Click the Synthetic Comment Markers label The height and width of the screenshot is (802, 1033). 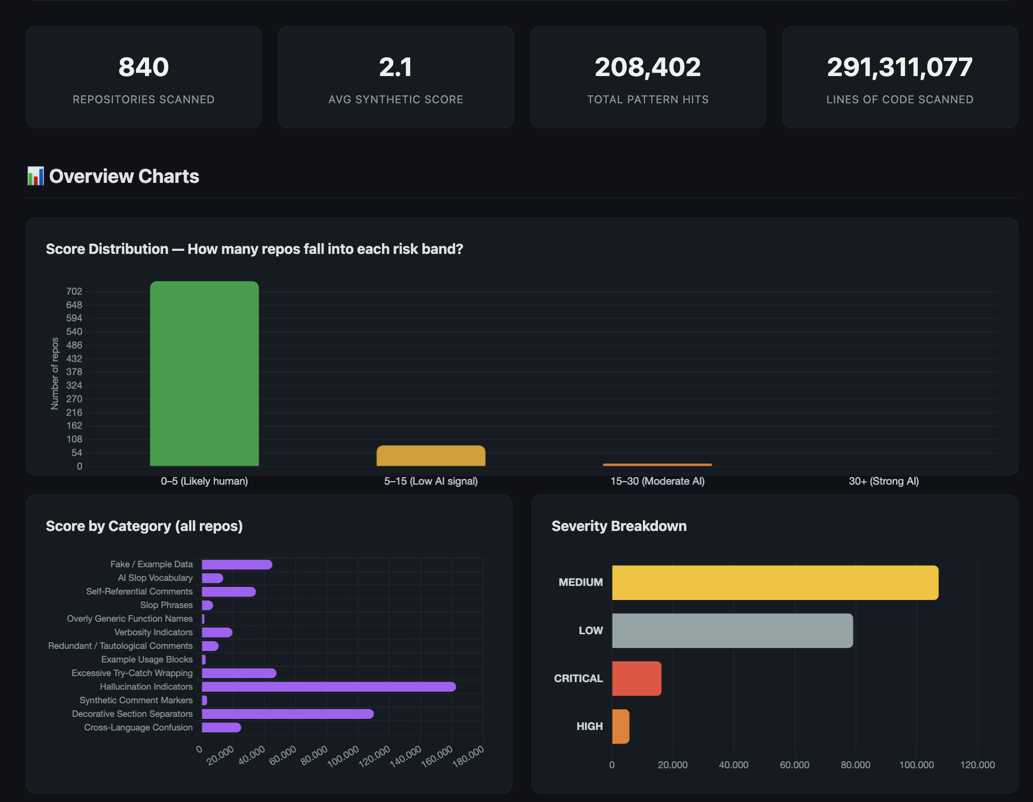(x=136, y=700)
